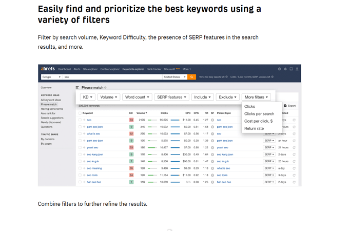The height and width of the screenshot is (231, 349).
Task: Open 'Questions' in keyword ideas sidebar
Action: 47,127
